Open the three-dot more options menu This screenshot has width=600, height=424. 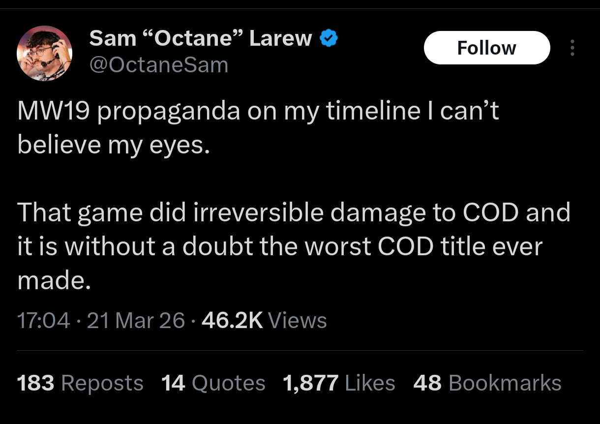[x=571, y=48]
